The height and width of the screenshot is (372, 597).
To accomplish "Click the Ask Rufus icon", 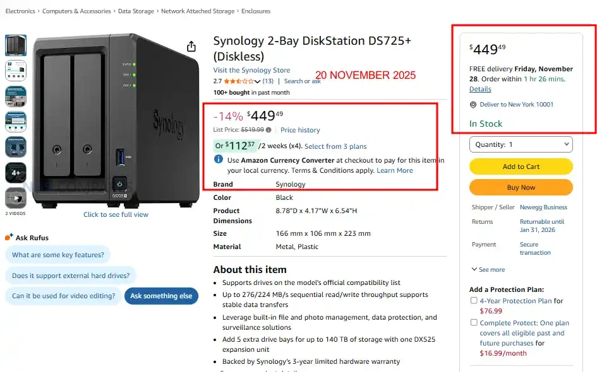I will [9, 238].
